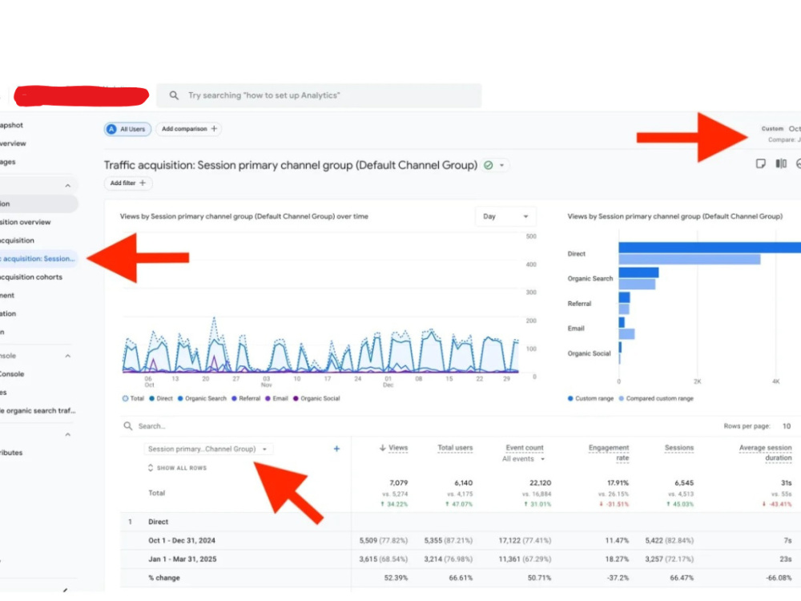Viewport: 801px width, 601px height.
Task: Click the Direct dark blue bar
Action: pos(710,248)
